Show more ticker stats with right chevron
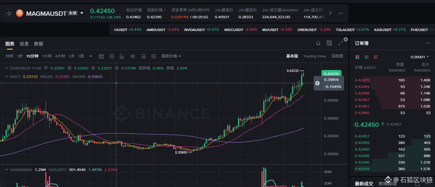Image resolution: width=435 pixels, height=187 pixels. [330, 13]
